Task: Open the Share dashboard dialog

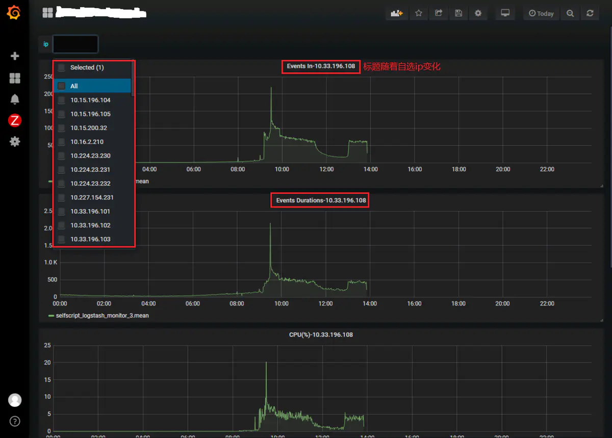Action: [x=438, y=13]
